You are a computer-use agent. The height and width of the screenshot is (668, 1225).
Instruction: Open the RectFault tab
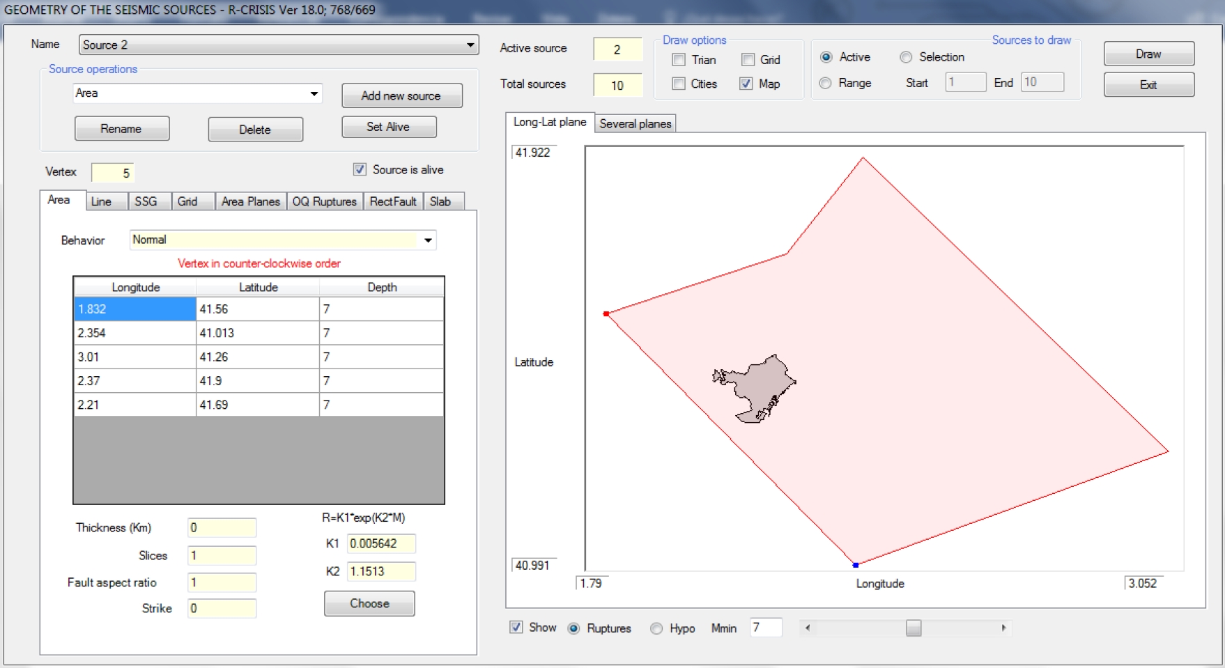392,201
